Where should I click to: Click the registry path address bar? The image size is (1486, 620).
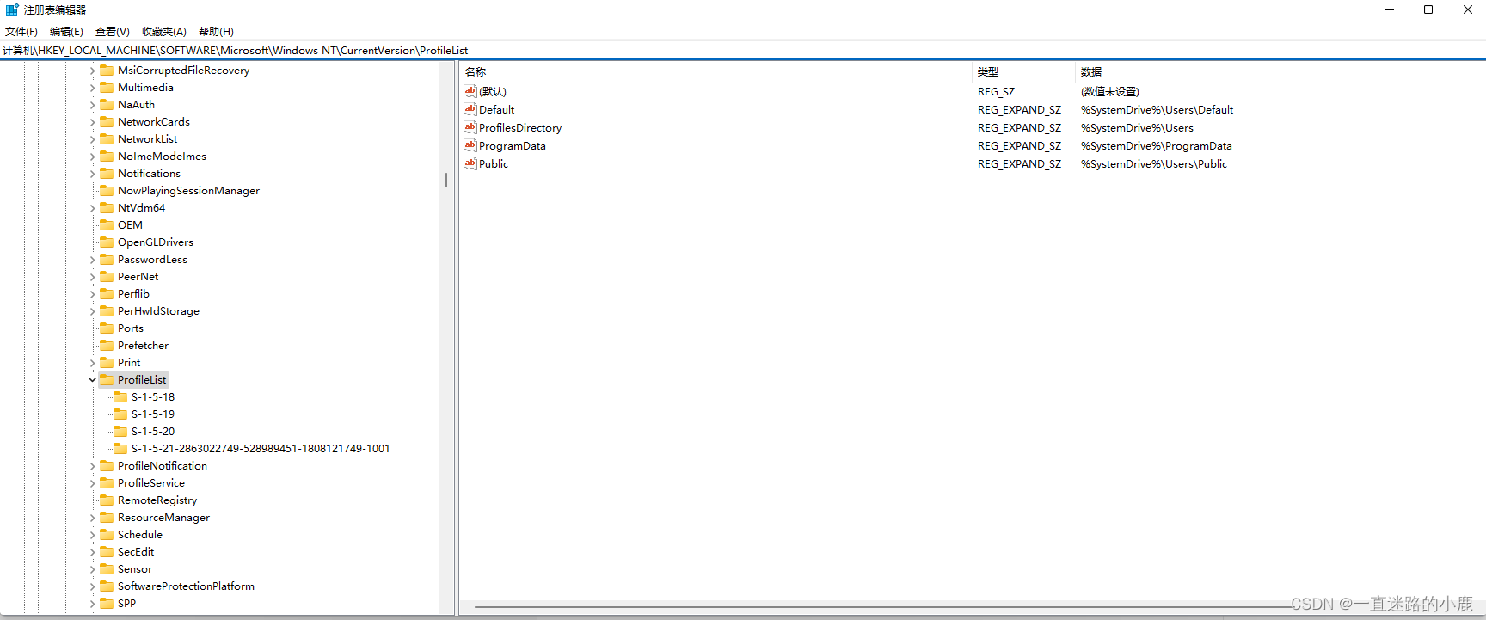pyautogui.click(x=743, y=50)
